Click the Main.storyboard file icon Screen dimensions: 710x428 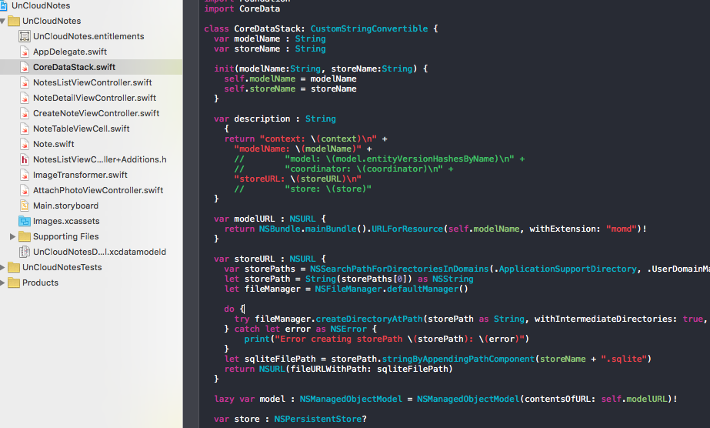pyautogui.click(x=25, y=206)
